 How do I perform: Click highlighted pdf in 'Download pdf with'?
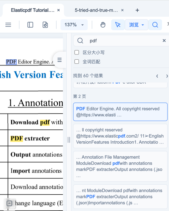point(45,122)
